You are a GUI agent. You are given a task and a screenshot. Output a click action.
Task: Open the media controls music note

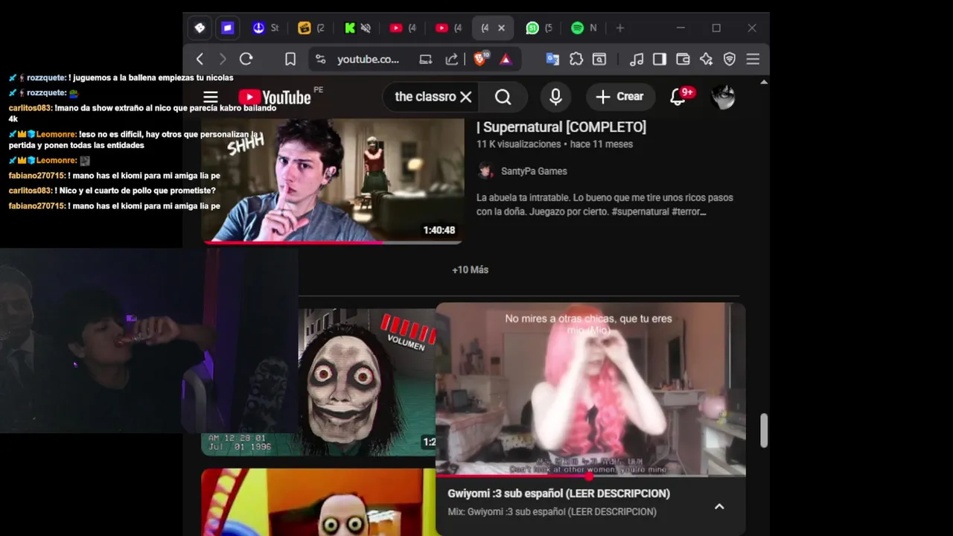click(x=637, y=60)
